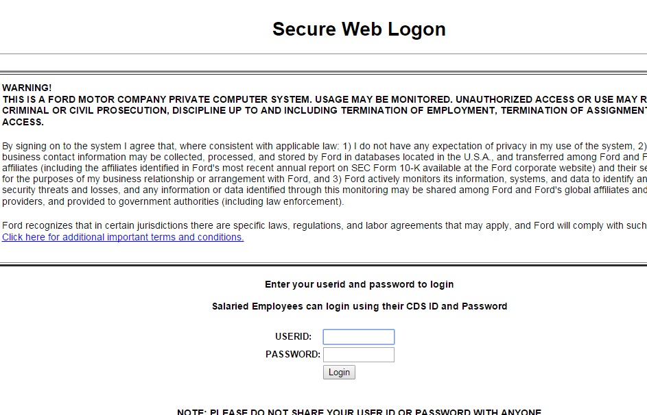Click the Secure Web Logon heading

[359, 29]
